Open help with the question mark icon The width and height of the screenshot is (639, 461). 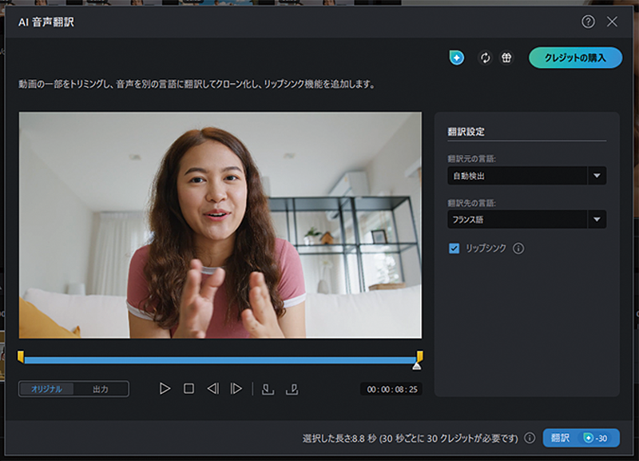588,22
